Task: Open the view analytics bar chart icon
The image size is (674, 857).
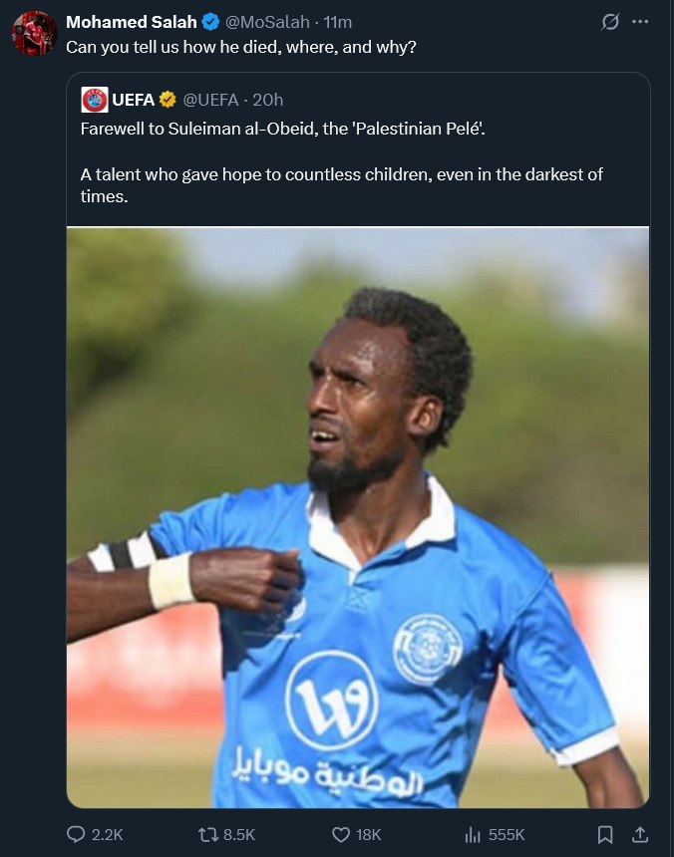Action: (x=473, y=835)
